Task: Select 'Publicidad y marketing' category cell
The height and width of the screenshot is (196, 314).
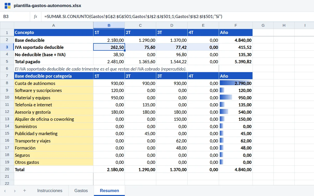Action: point(54,134)
